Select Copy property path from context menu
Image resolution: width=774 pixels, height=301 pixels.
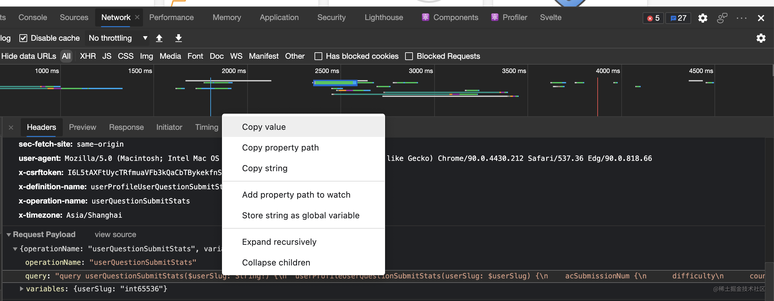(280, 148)
